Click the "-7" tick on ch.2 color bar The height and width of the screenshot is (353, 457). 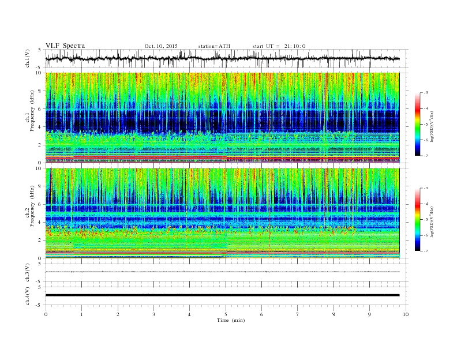[x=425, y=251]
